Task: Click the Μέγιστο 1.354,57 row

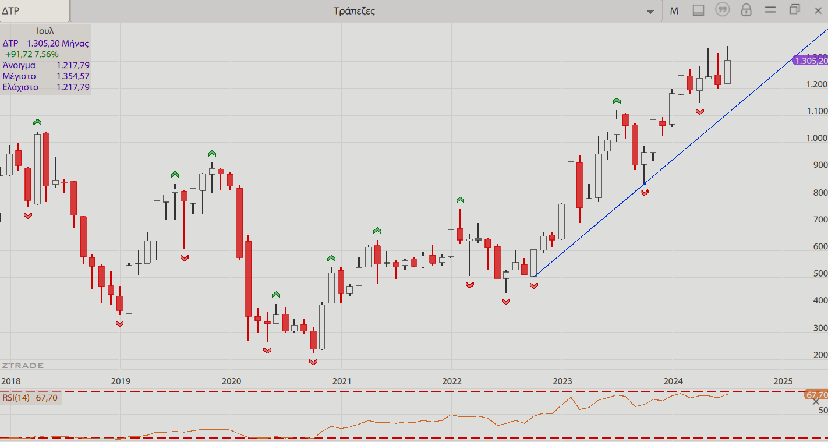Action: [x=46, y=76]
